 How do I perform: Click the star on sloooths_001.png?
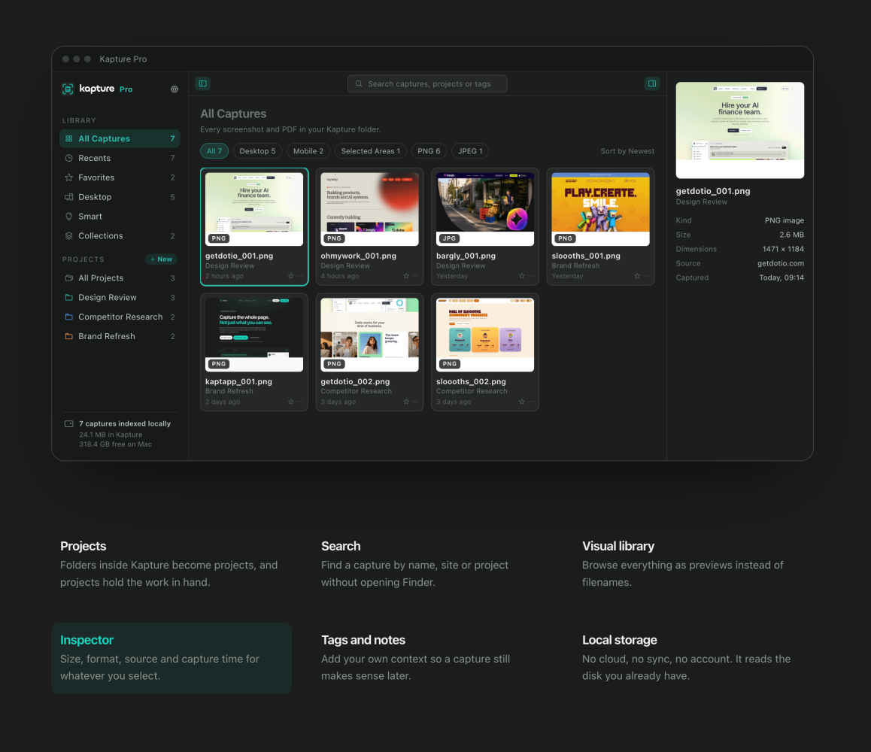tap(637, 276)
